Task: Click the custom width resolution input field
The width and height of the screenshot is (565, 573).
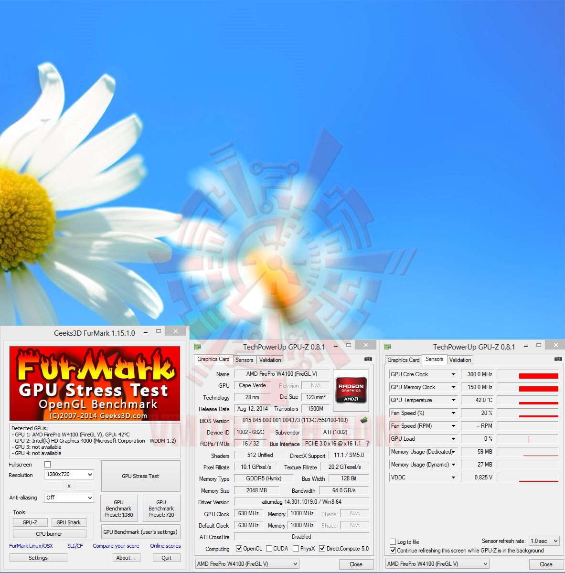Action: click(x=54, y=486)
